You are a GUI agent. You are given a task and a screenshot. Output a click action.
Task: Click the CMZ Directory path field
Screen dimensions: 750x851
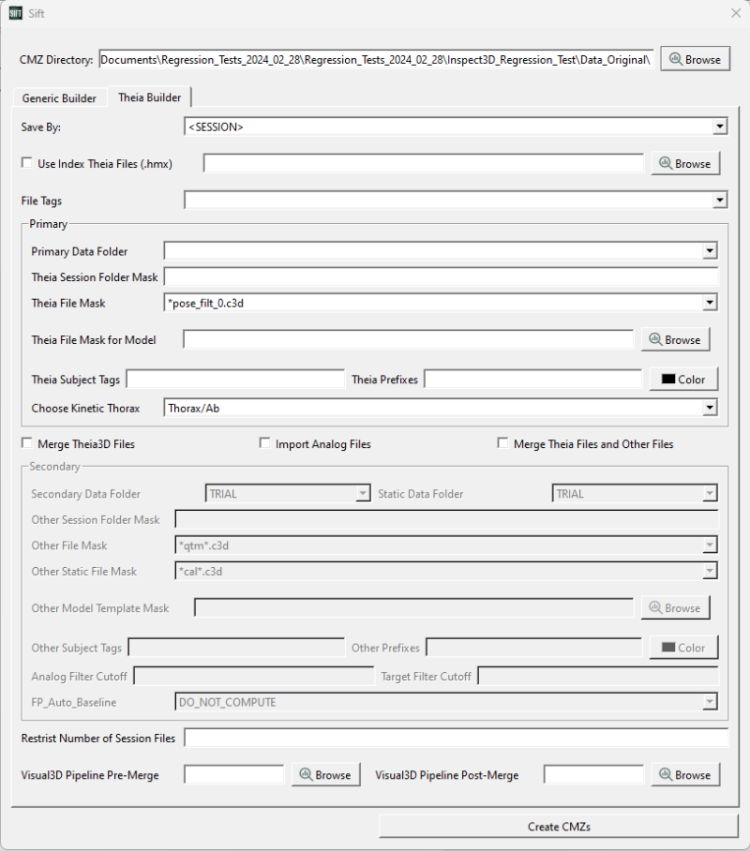pyautogui.click(x=376, y=60)
